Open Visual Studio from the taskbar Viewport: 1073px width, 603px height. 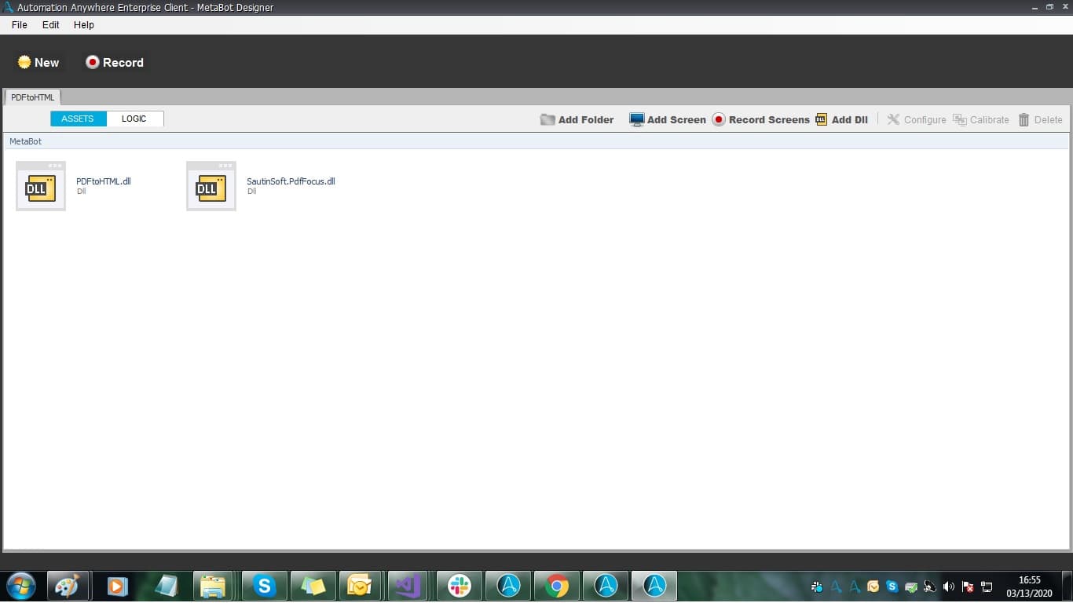(x=408, y=586)
